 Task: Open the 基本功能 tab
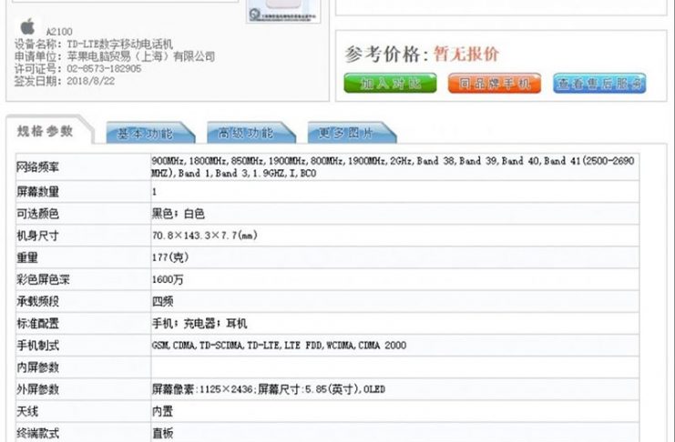click(x=145, y=133)
